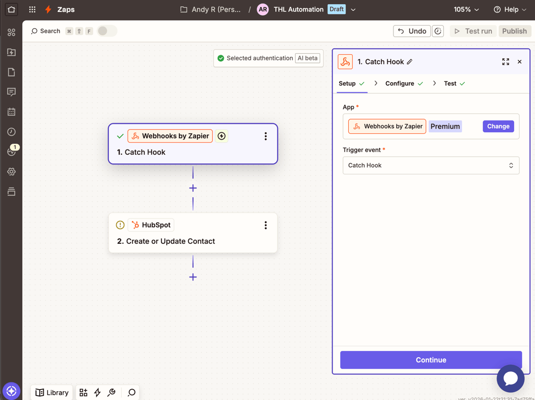This screenshot has height=400, width=535.
Task: Expand the Help menu
Action: 510,9
